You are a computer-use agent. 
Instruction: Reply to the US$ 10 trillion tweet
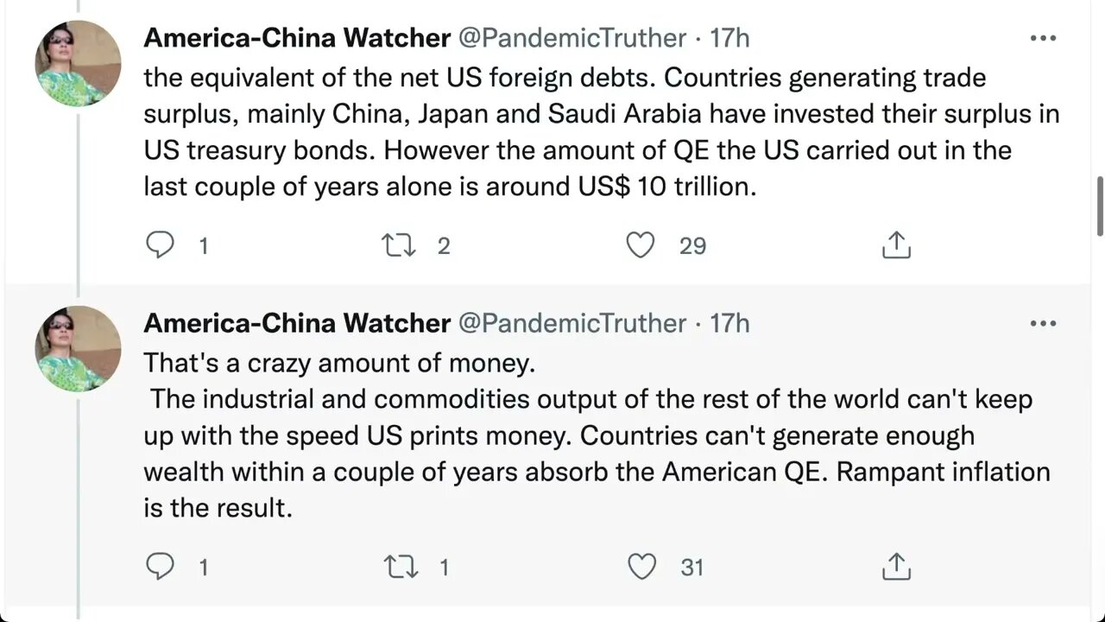[x=161, y=246]
